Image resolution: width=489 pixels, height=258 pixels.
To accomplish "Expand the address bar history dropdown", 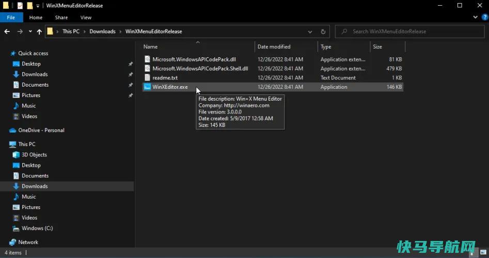I will (310, 32).
